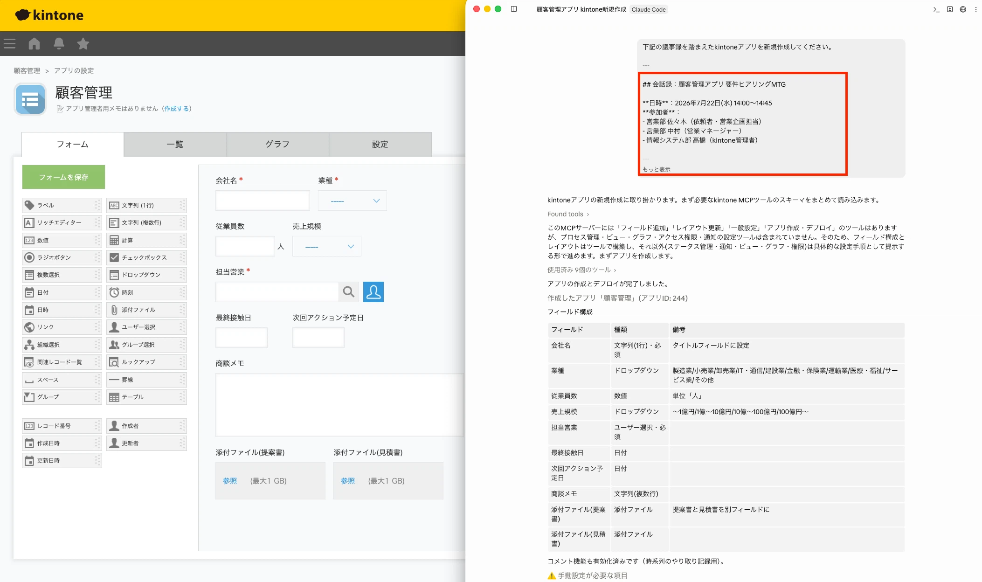The width and height of the screenshot is (982, 582).
Task: Open the notifications bell
Action: [x=59, y=43]
